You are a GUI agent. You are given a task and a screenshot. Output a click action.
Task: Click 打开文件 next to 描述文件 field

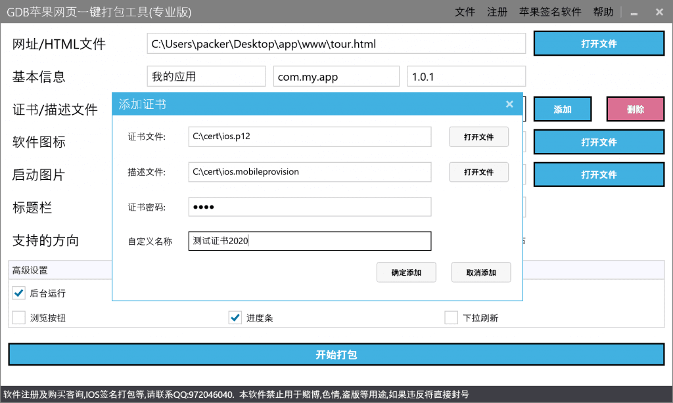tap(478, 172)
